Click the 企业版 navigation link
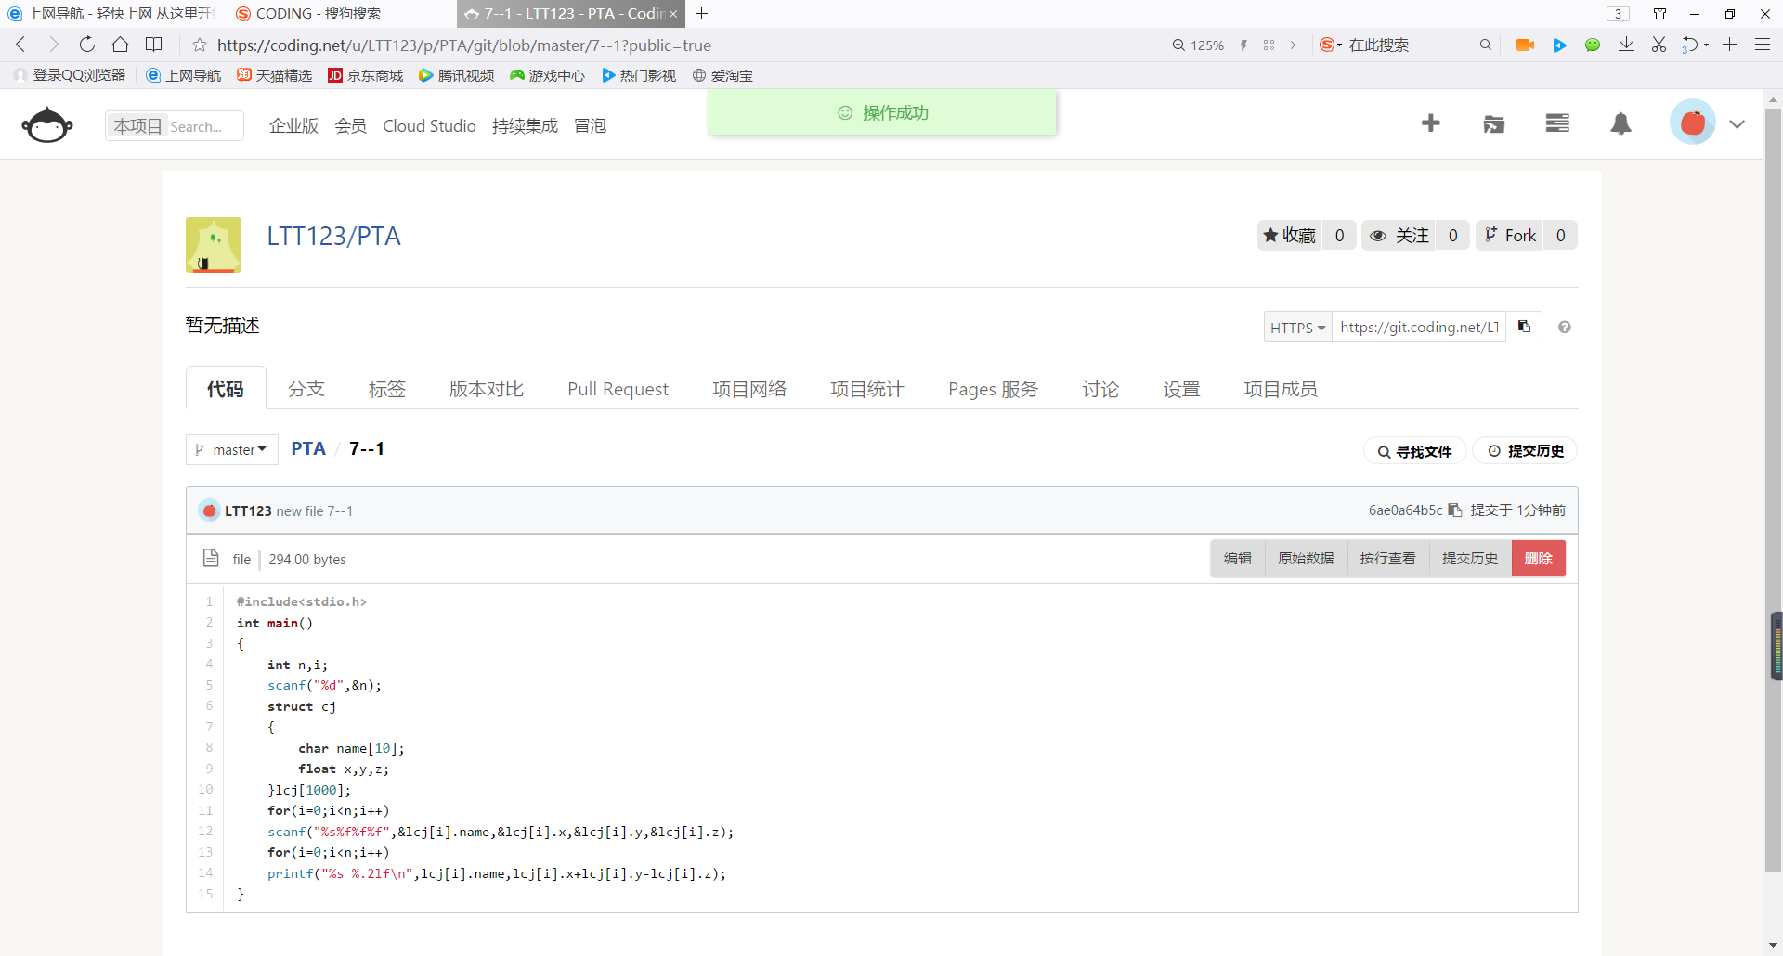Viewport: 1783px width, 956px height. (293, 125)
